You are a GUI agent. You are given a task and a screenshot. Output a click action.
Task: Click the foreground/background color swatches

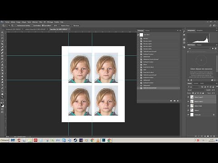[x=2, y=105]
